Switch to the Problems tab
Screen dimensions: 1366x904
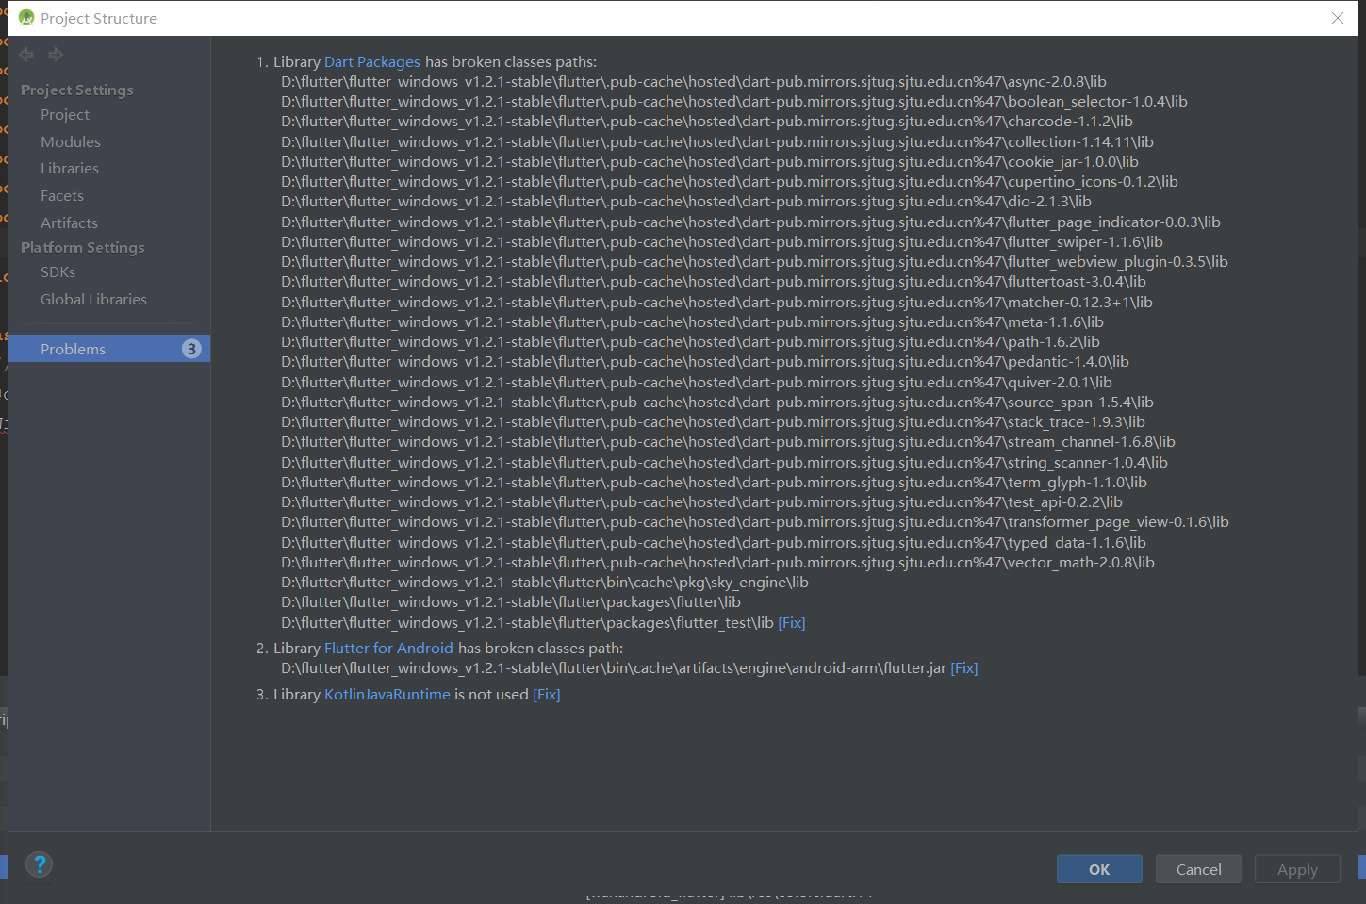click(x=74, y=348)
